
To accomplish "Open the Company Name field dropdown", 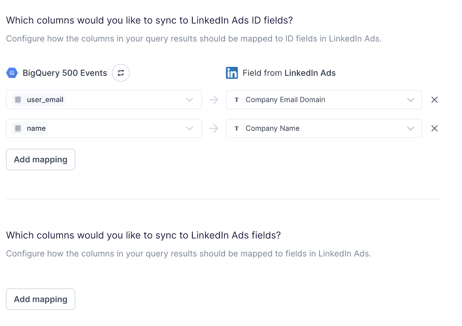I will [x=324, y=129].
